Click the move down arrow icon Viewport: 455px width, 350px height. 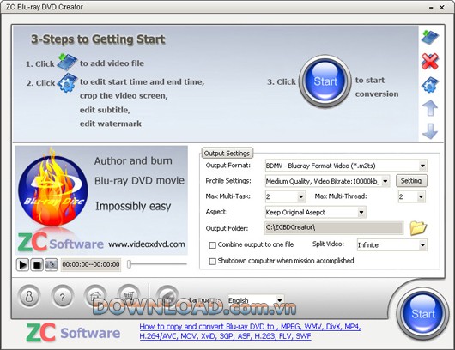[430, 131]
